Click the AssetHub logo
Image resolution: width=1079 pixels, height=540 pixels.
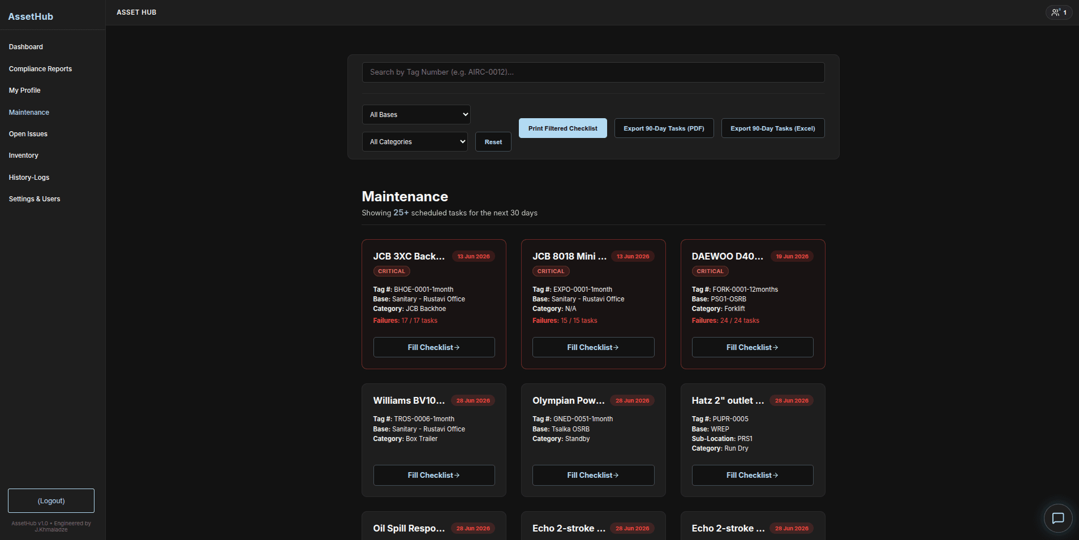click(31, 16)
